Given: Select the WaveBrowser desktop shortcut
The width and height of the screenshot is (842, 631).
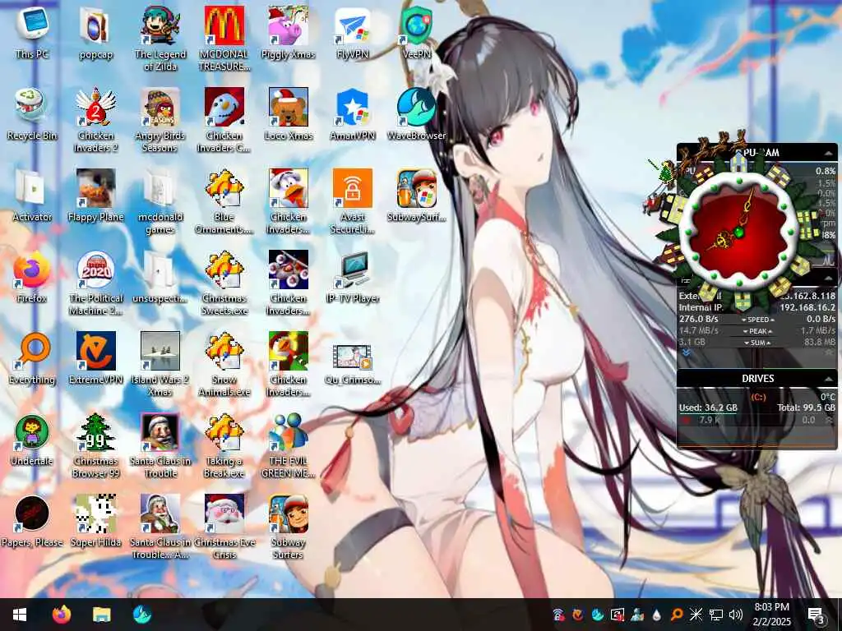Looking at the screenshot, I should click(x=417, y=114).
